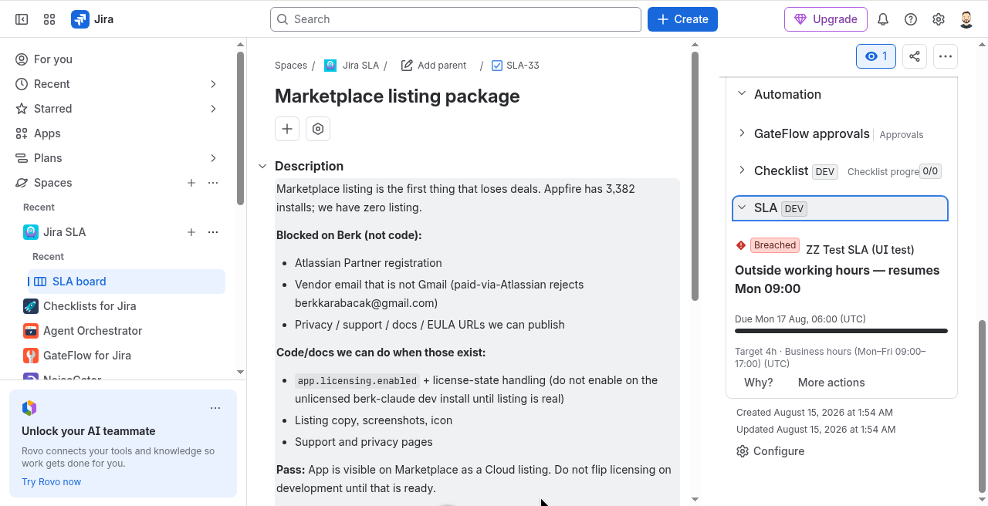Open the more actions ellipsis for the issue
The height and width of the screenshot is (506, 988).
[946, 56]
